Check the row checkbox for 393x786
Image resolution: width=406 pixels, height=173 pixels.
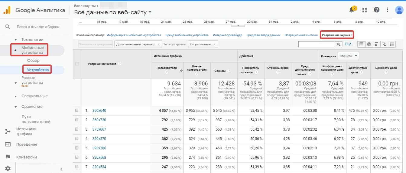(x=77, y=148)
